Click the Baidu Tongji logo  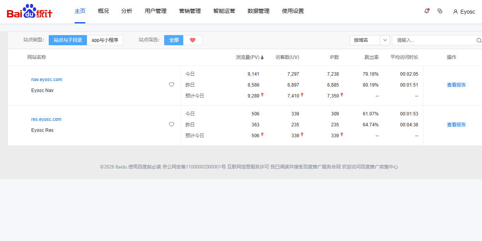(30, 11)
